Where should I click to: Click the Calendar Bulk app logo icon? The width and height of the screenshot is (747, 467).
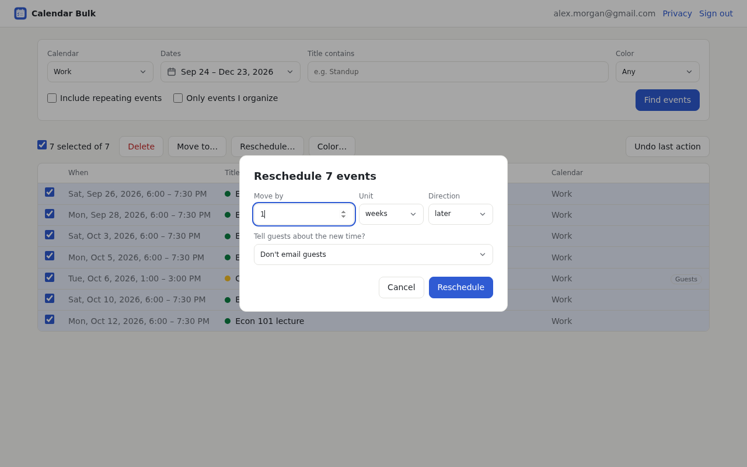point(20,13)
